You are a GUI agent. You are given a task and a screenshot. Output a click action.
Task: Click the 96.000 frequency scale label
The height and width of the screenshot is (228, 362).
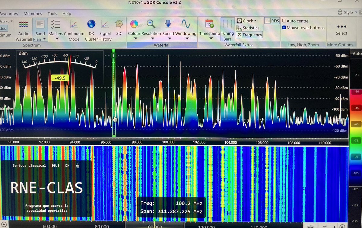106,142
